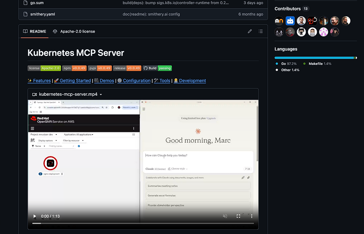Screen dimensions: 364x234
Task: Open the smithery.ai config commit message
Action: point(151,14)
